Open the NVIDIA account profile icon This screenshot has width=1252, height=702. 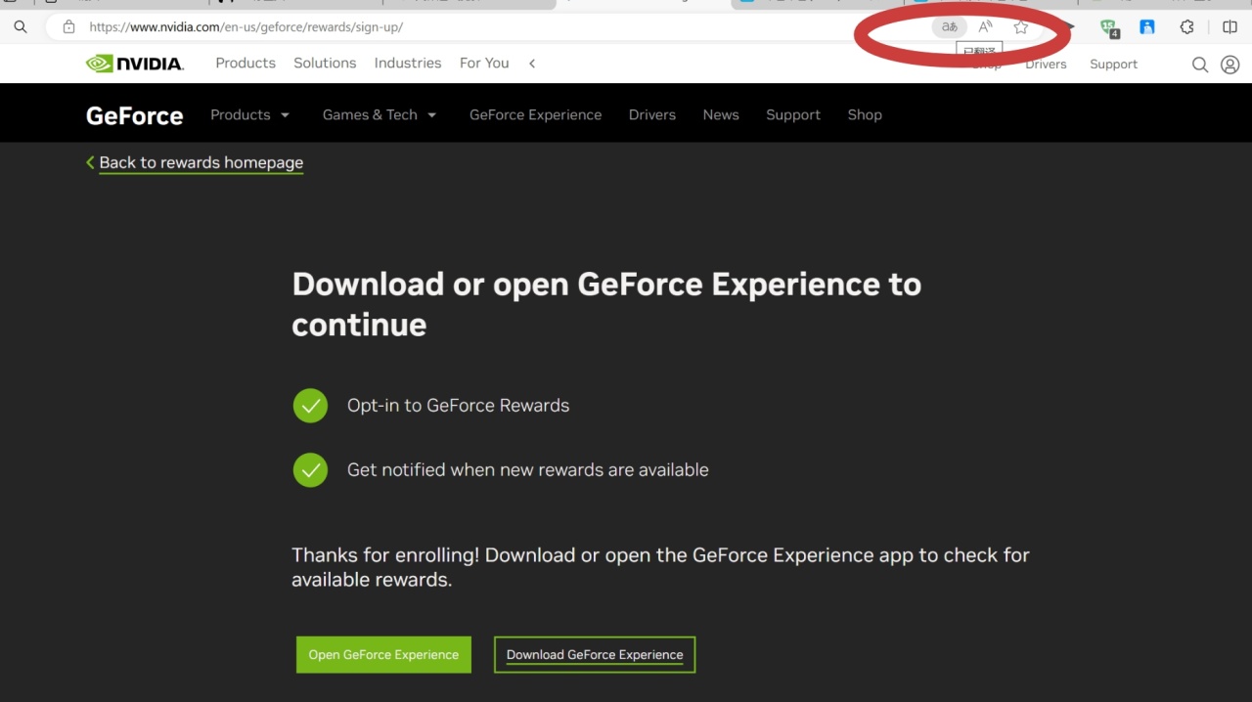(1230, 65)
